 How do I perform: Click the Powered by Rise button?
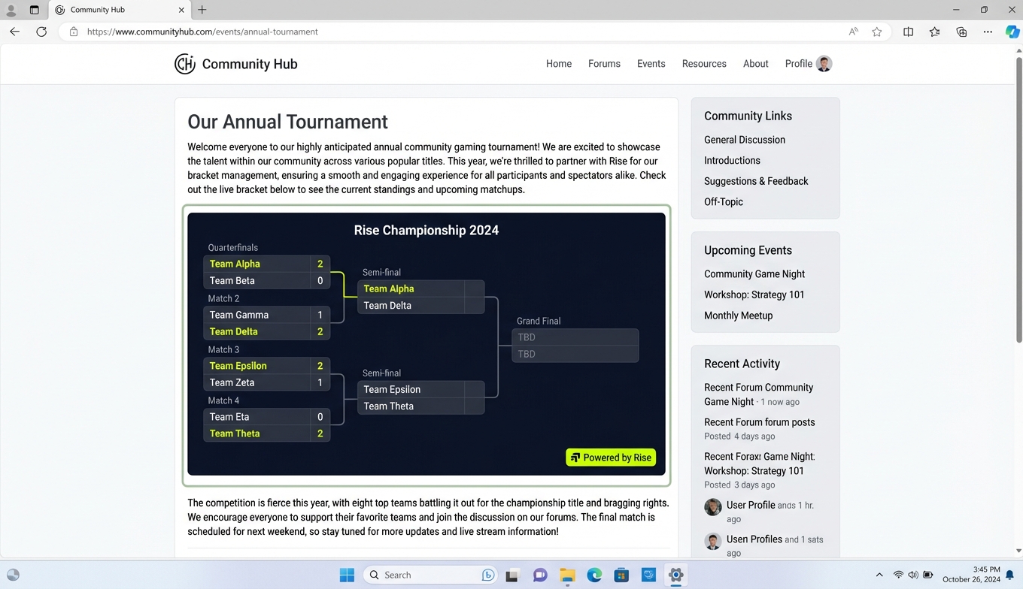pos(610,457)
